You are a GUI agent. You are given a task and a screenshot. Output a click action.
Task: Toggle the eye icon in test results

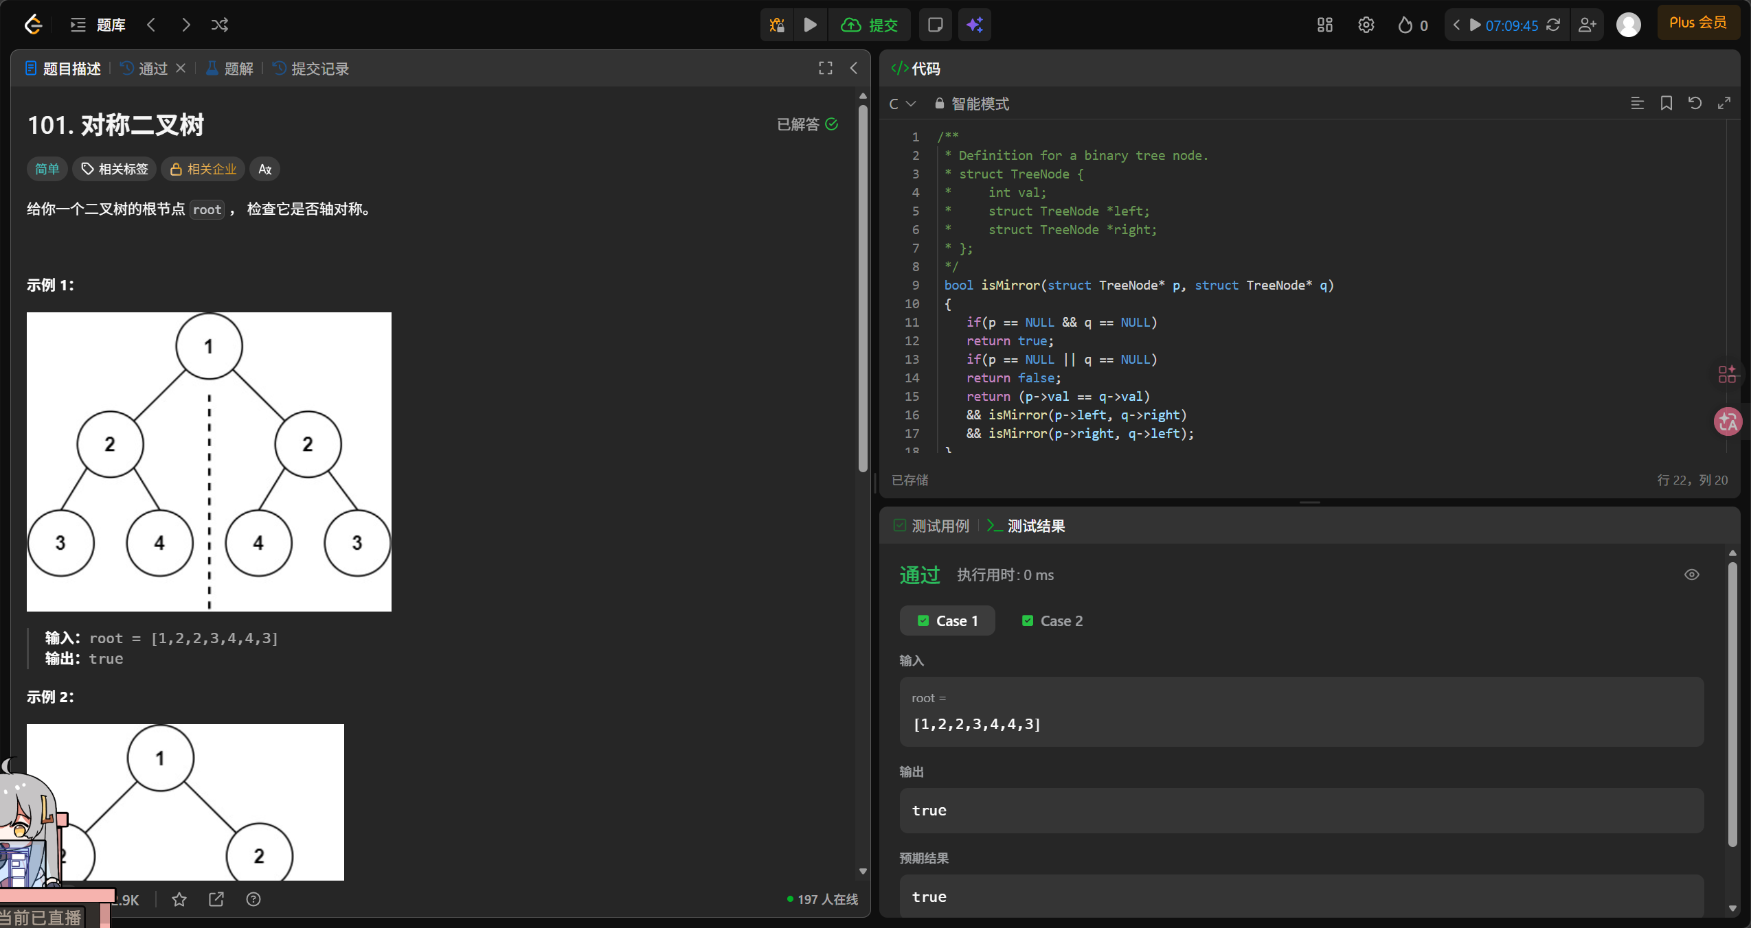pyautogui.click(x=1691, y=575)
